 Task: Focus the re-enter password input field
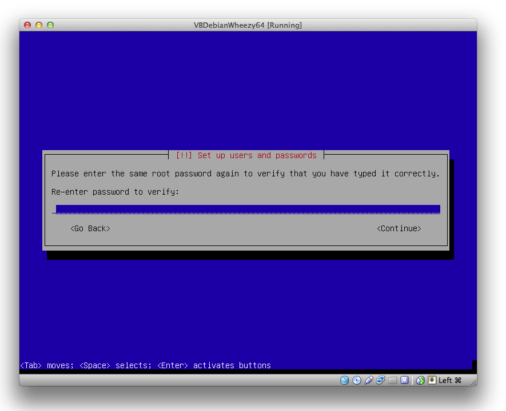[x=248, y=209]
